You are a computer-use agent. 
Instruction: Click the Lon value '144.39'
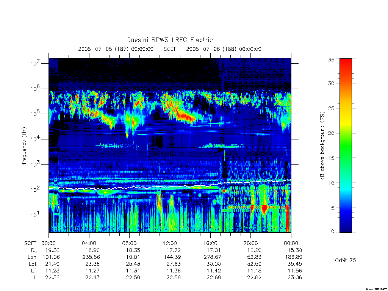pos(172,257)
